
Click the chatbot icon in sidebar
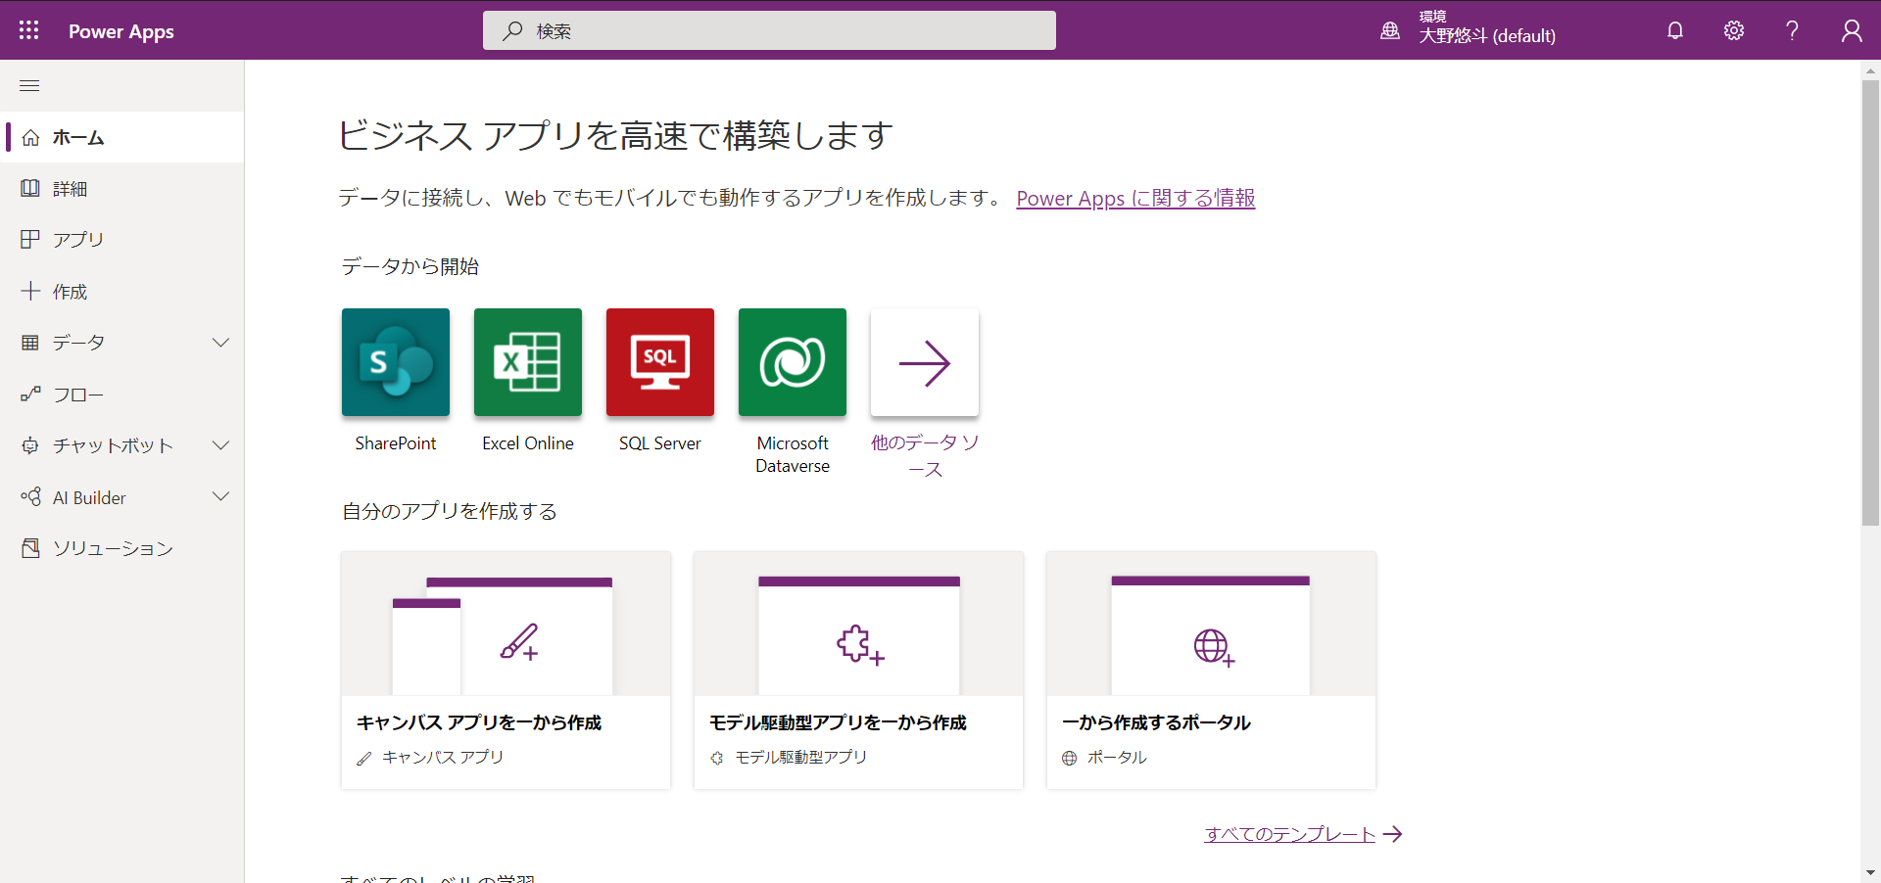coord(30,445)
